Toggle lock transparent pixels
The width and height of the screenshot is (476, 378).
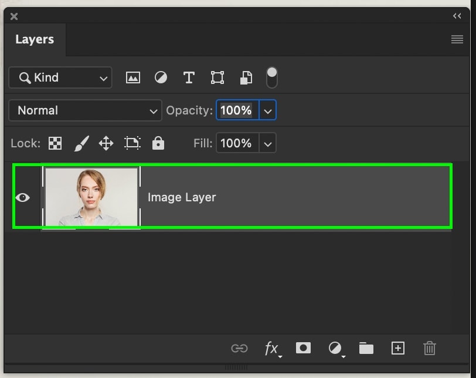tap(55, 143)
